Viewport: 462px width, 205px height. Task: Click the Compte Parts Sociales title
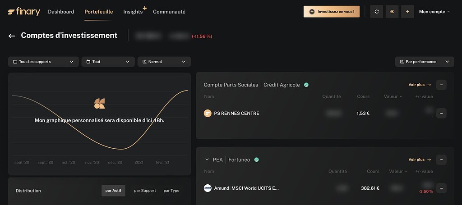[231, 85]
